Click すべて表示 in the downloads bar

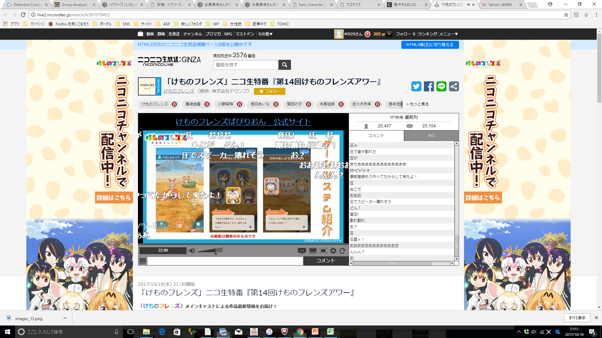pyautogui.click(x=577, y=318)
